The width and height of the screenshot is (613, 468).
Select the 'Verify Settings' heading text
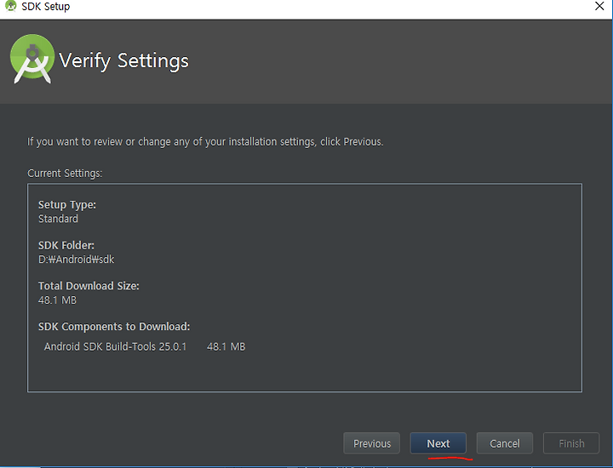(123, 61)
